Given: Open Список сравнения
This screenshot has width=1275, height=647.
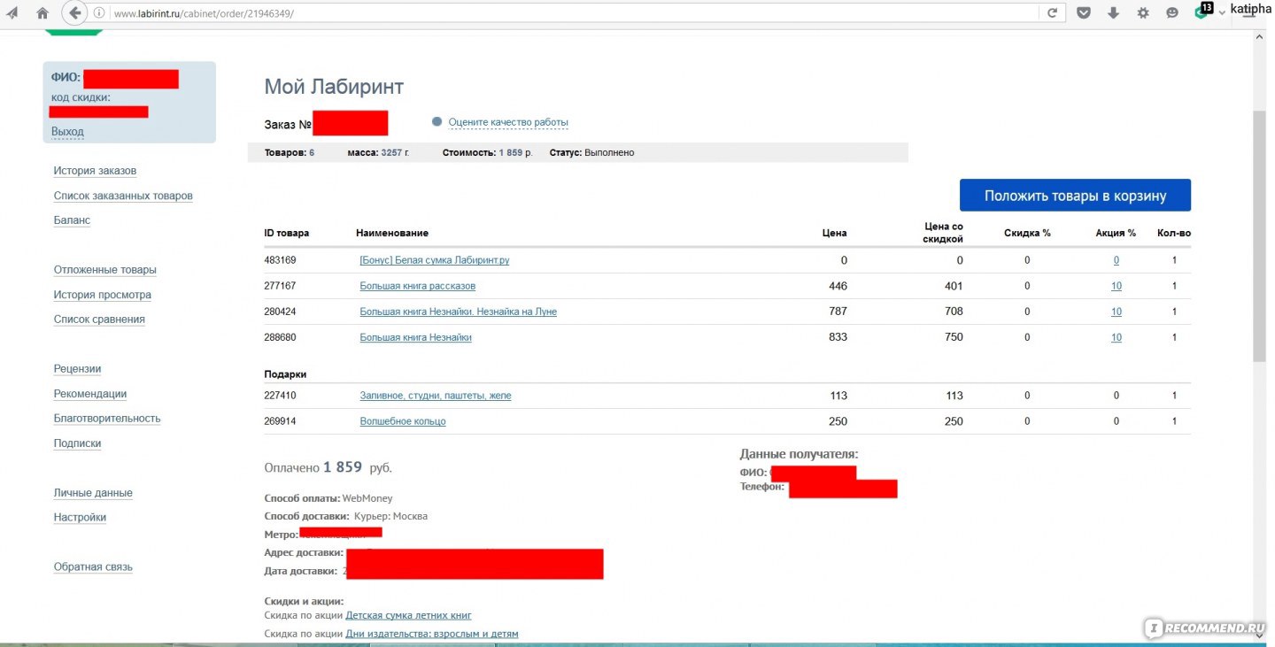Looking at the screenshot, I should [99, 320].
